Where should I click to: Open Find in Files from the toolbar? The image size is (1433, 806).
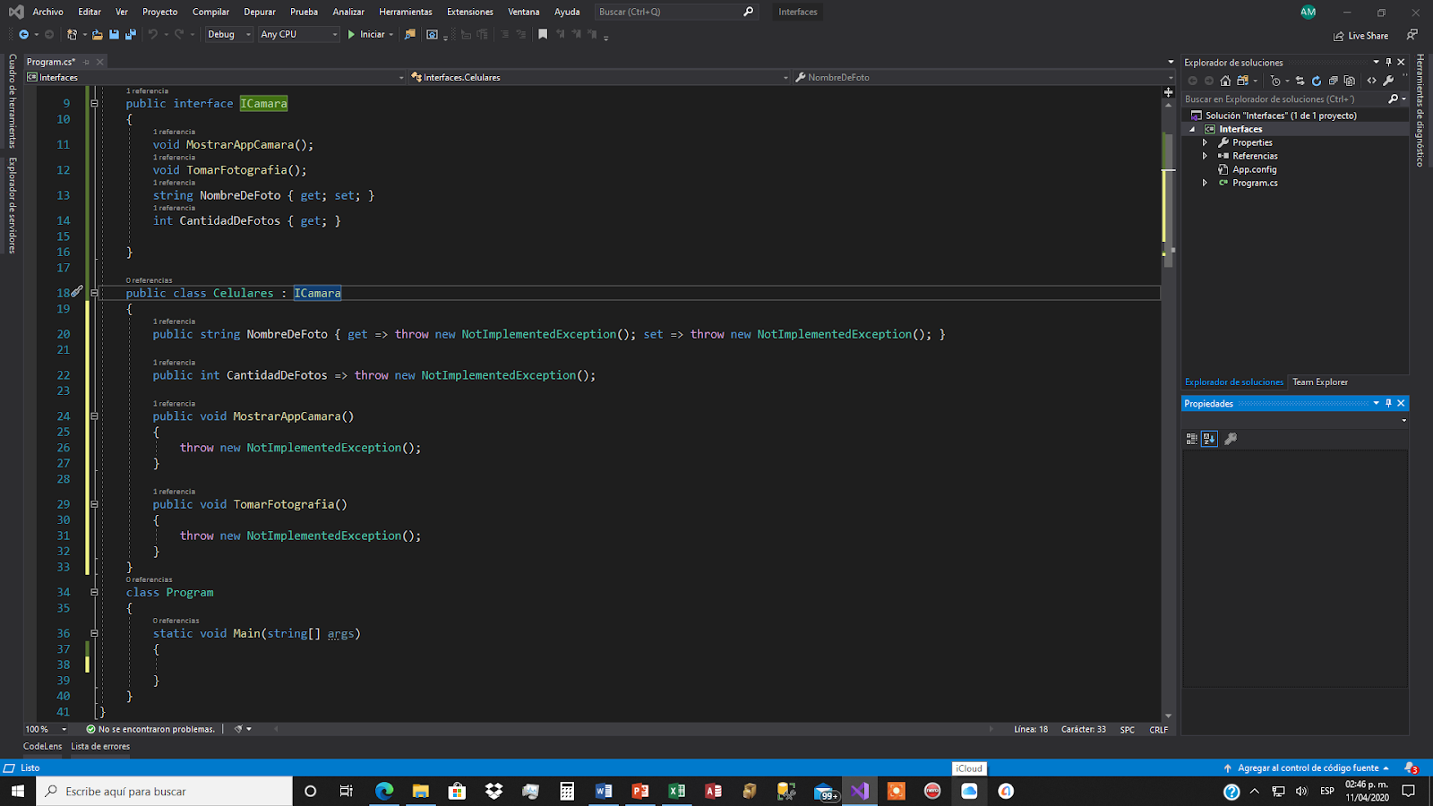click(x=409, y=34)
